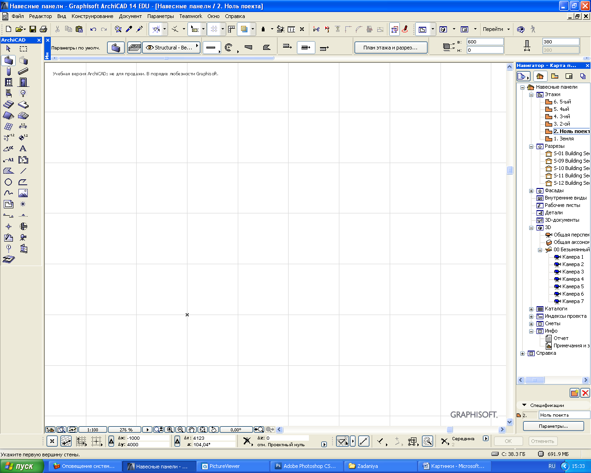Save the project with floppy disk icon
This screenshot has width=591, height=473.
click(33, 29)
